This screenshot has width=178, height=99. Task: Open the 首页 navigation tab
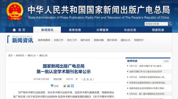point(19,30)
